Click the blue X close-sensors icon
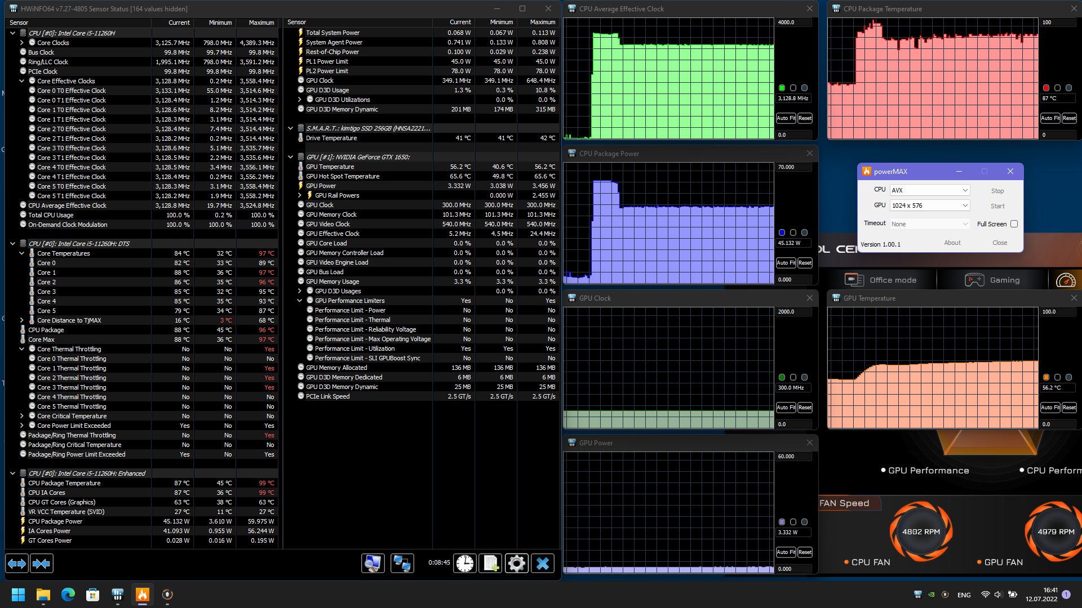Image resolution: width=1082 pixels, height=608 pixels. point(542,564)
